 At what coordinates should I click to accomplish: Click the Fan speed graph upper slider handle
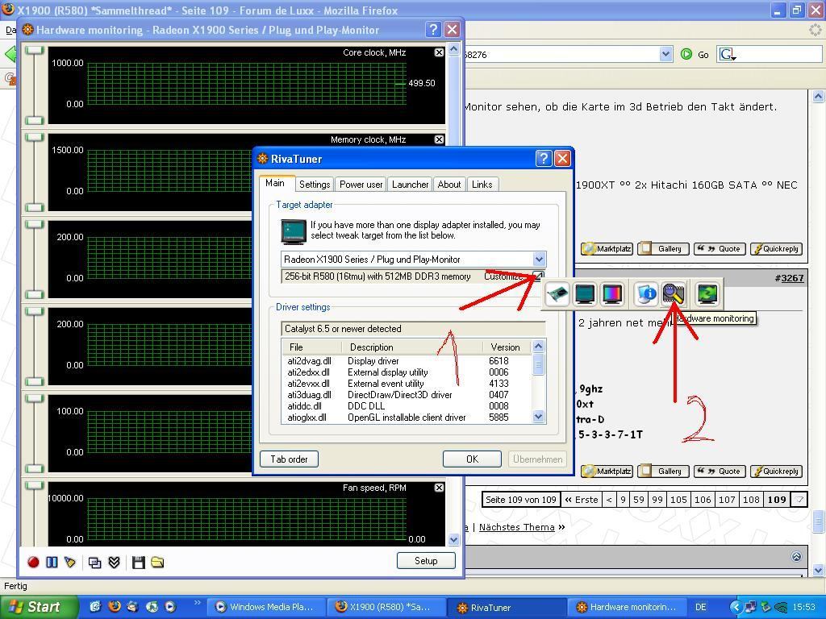34,485
